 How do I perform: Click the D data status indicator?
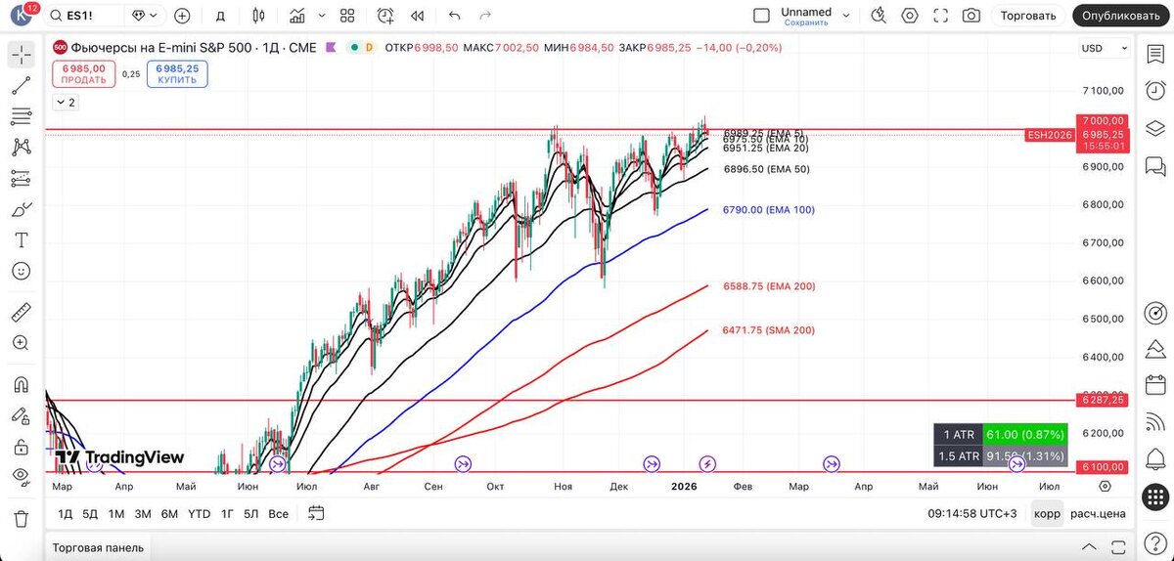click(369, 47)
